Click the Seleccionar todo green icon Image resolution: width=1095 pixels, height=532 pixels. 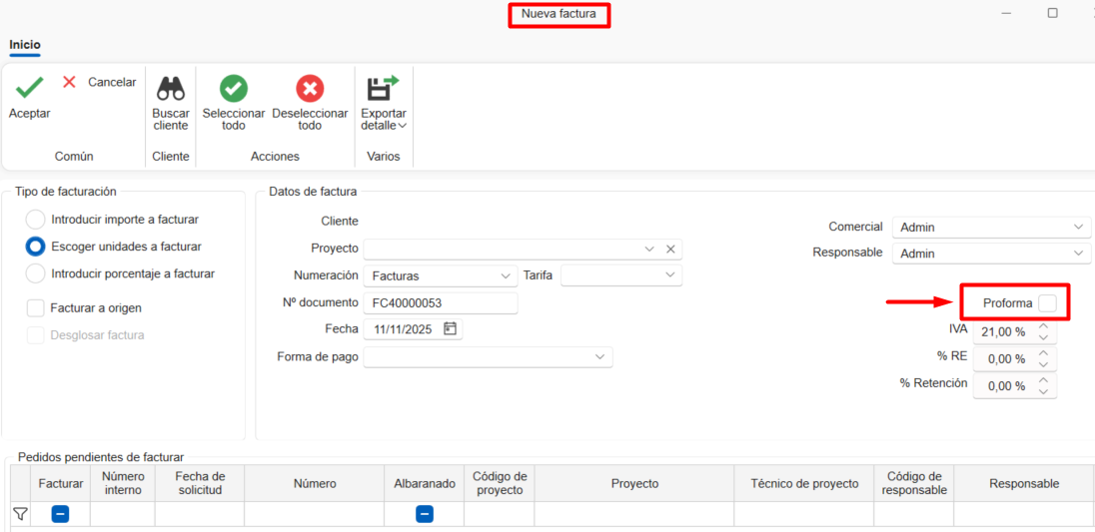pyautogui.click(x=234, y=89)
